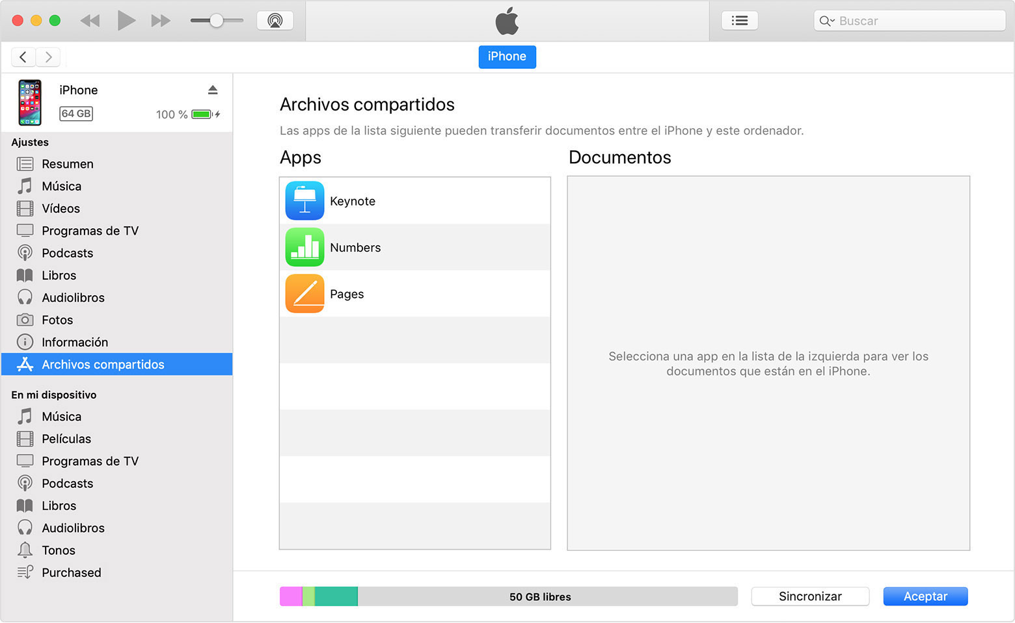
Task: Open Música under En mi dispositivo
Action: pos(117,416)
